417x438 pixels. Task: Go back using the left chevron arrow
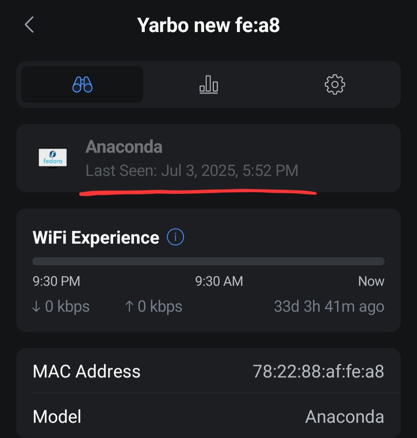29,25
